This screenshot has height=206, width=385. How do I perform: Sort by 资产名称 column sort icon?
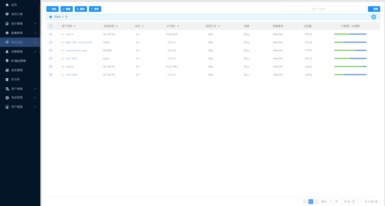74,26
